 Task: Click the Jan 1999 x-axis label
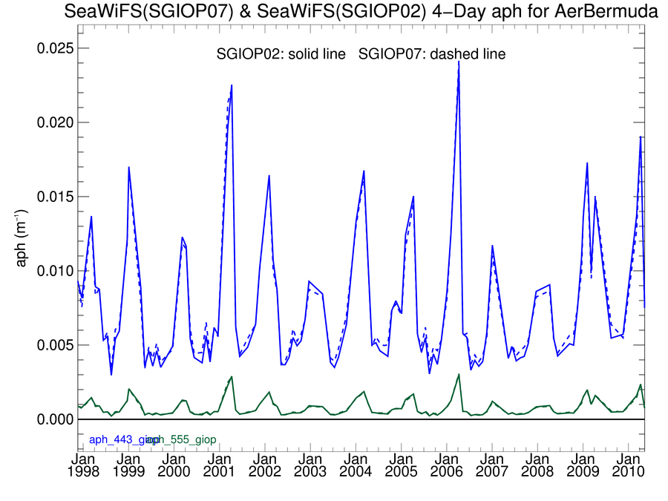tap(128, 465)
